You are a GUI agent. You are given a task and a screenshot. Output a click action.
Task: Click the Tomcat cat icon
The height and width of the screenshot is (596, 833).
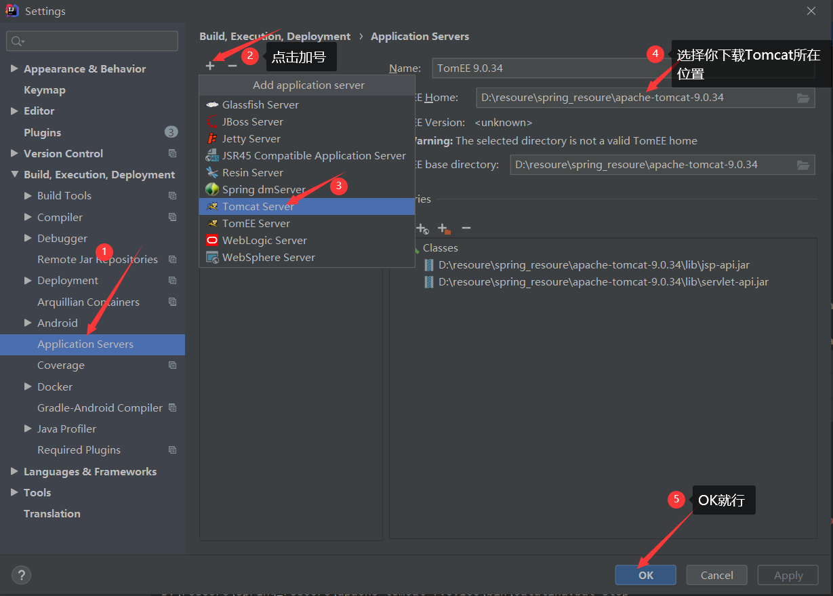(x=211, y=206)
